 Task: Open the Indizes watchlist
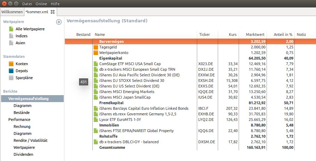click(22, 36)
